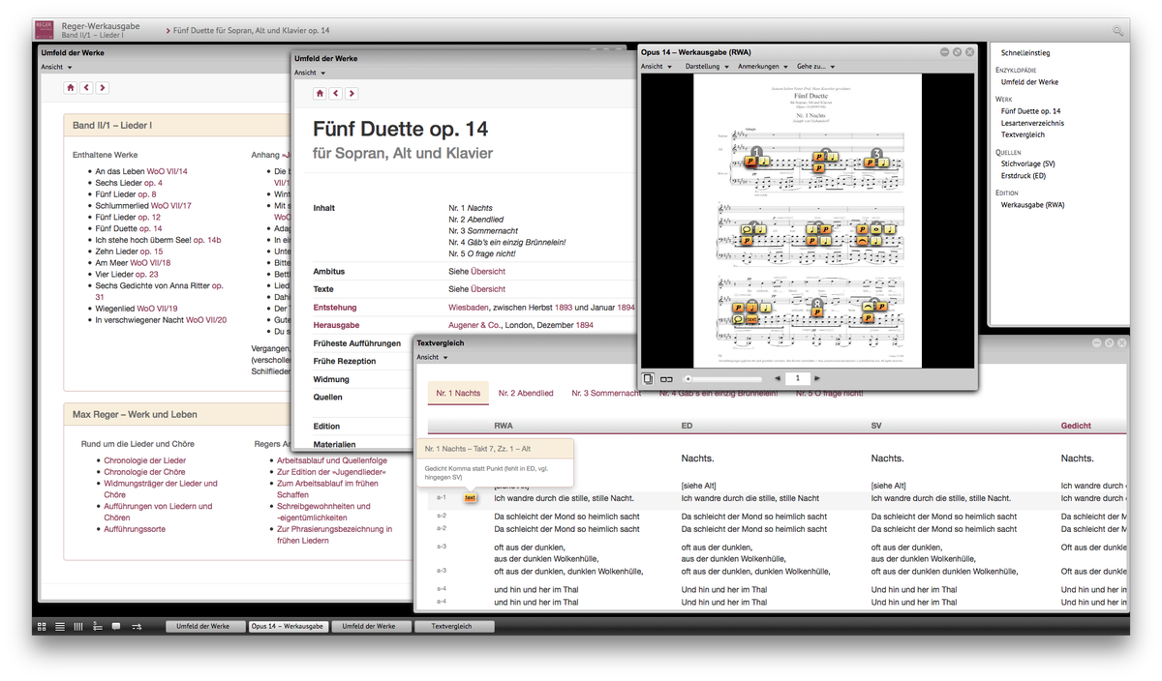1162x681 pixels.
Task: Switch to the Nr. 3 Sommernacht tab
Action: pos(606,393)
